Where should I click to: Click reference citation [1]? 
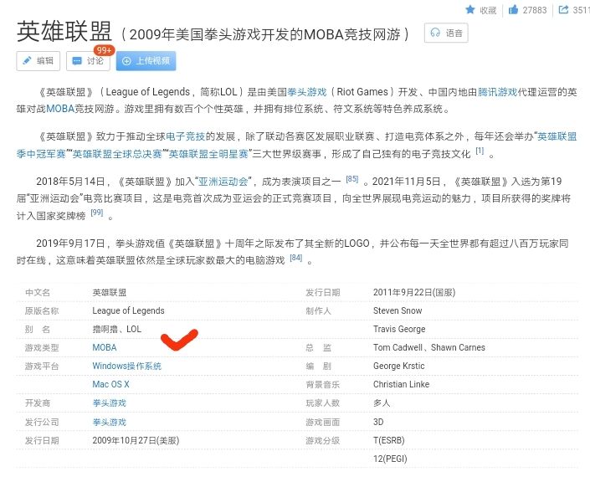pos(480,151)
